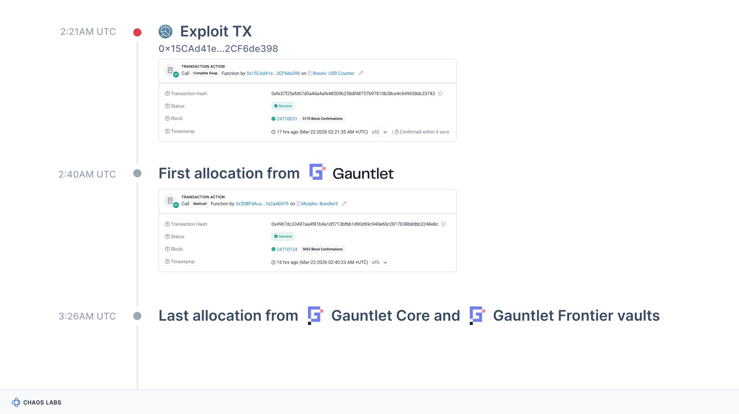
Task: Click the Complete Swap function tag
Action: point(205,73)
